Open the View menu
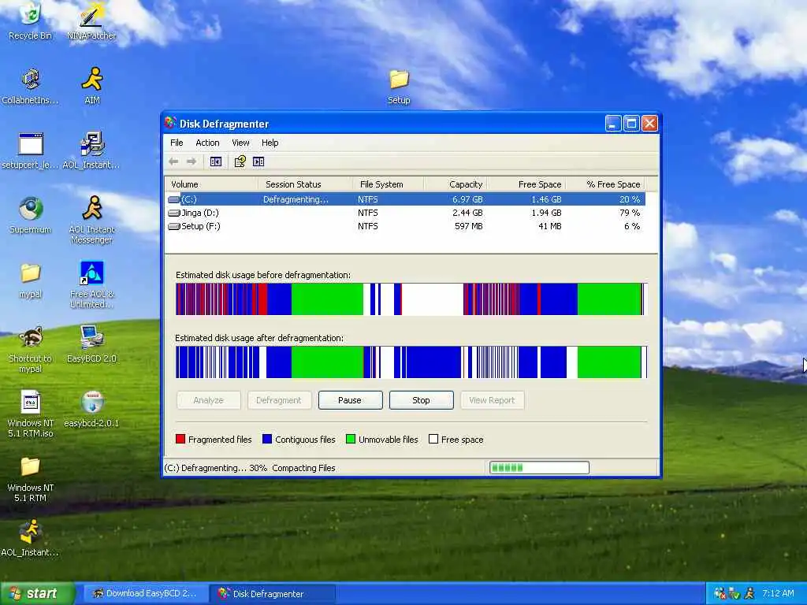Screen dimensions: 807x605 [240, 143]
